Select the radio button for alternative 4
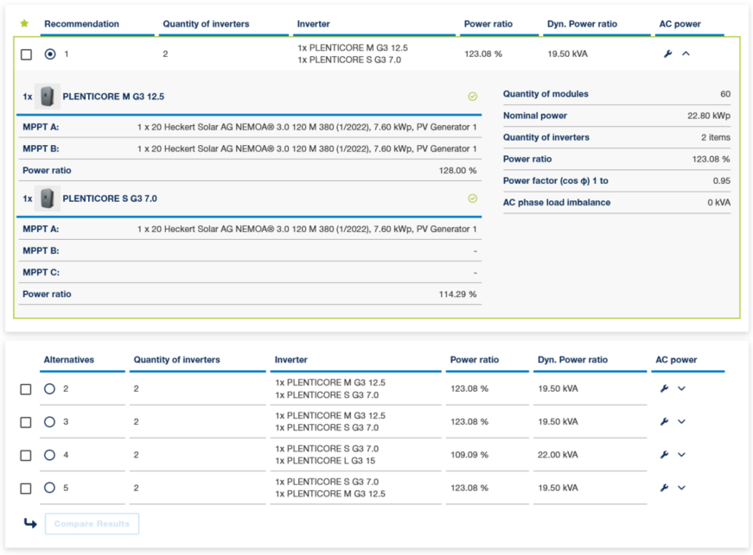This screenshot has width=753, height=555. (49, 455)
